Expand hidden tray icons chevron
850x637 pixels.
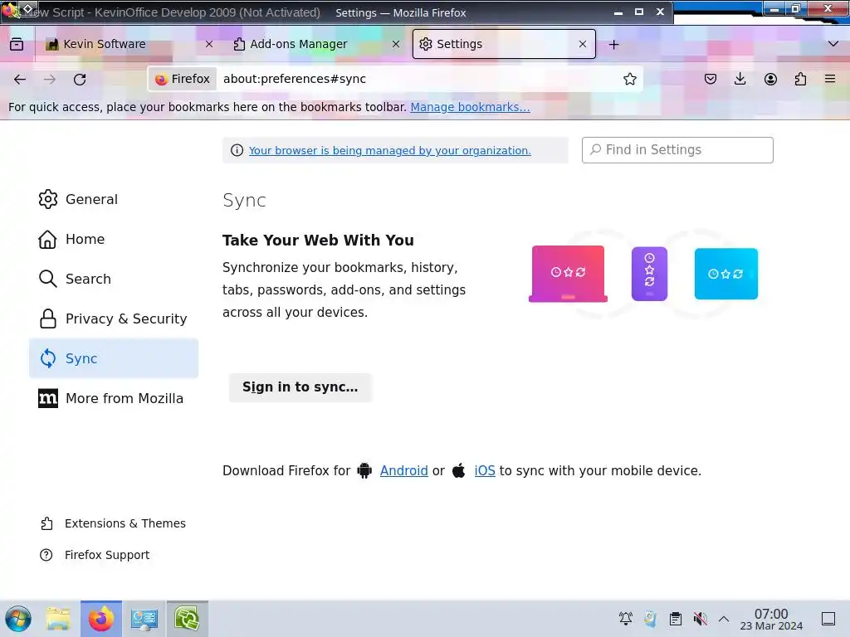tap(724, 619)
